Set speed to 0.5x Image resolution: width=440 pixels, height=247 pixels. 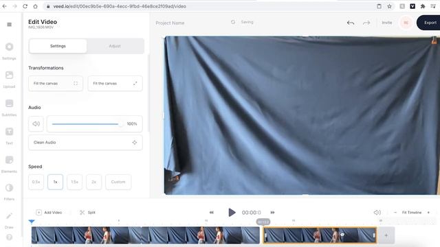point(36,182)
